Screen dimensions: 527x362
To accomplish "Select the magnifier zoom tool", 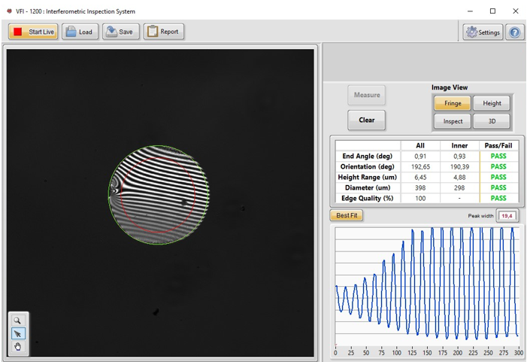I will coord(18,320).
